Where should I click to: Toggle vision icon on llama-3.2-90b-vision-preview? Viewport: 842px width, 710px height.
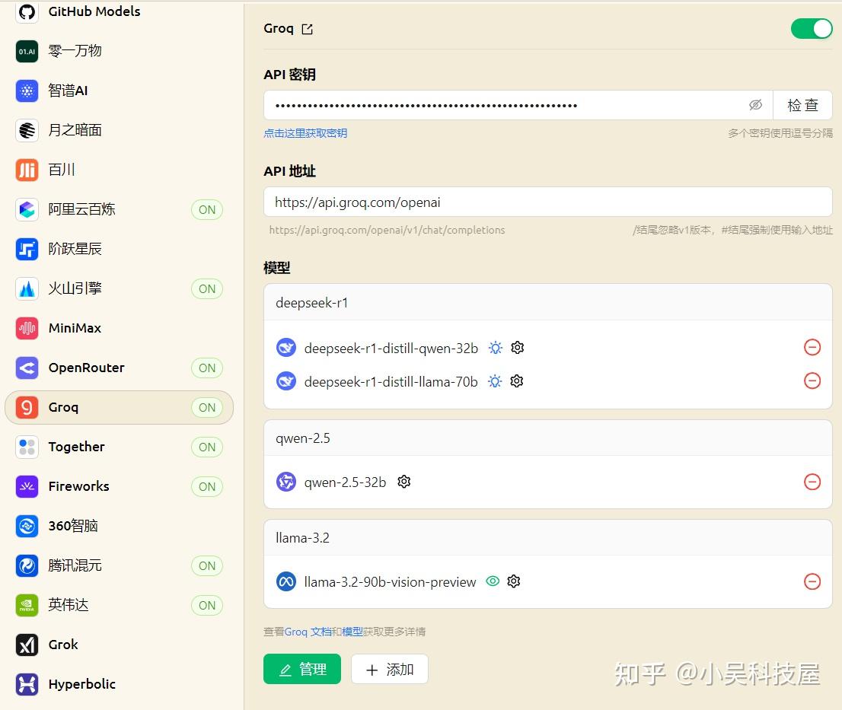click(x=493, y=581)
